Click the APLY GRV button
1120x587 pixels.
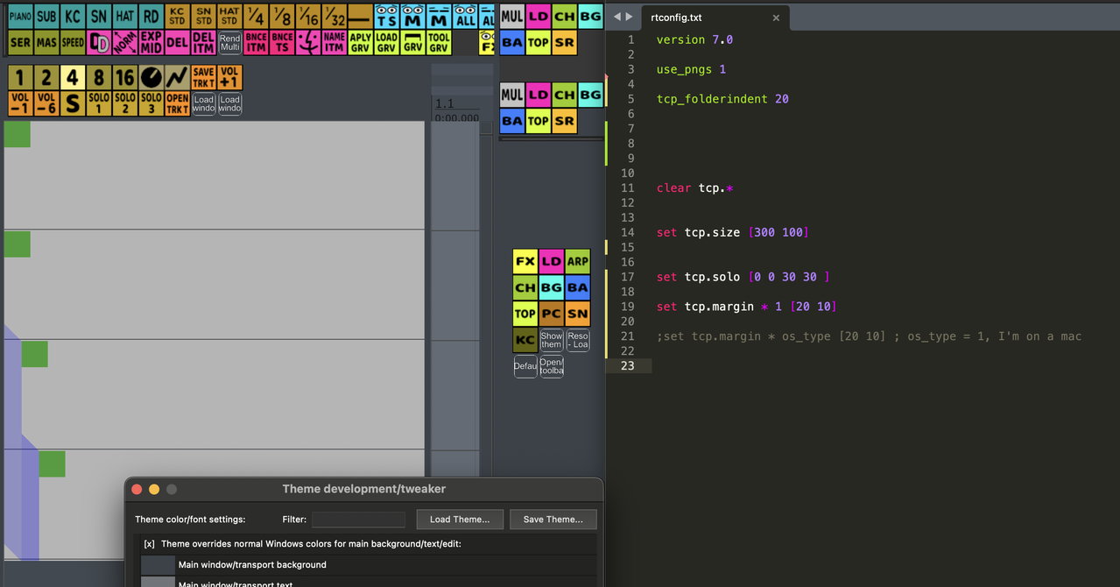[x=361, y=42]
